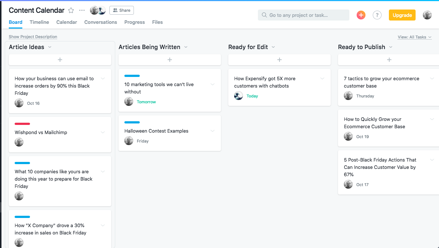Screen dimensions: 439x248
Task: Click assignee avatar on What 10 companies card
Action: coord(19,196)
